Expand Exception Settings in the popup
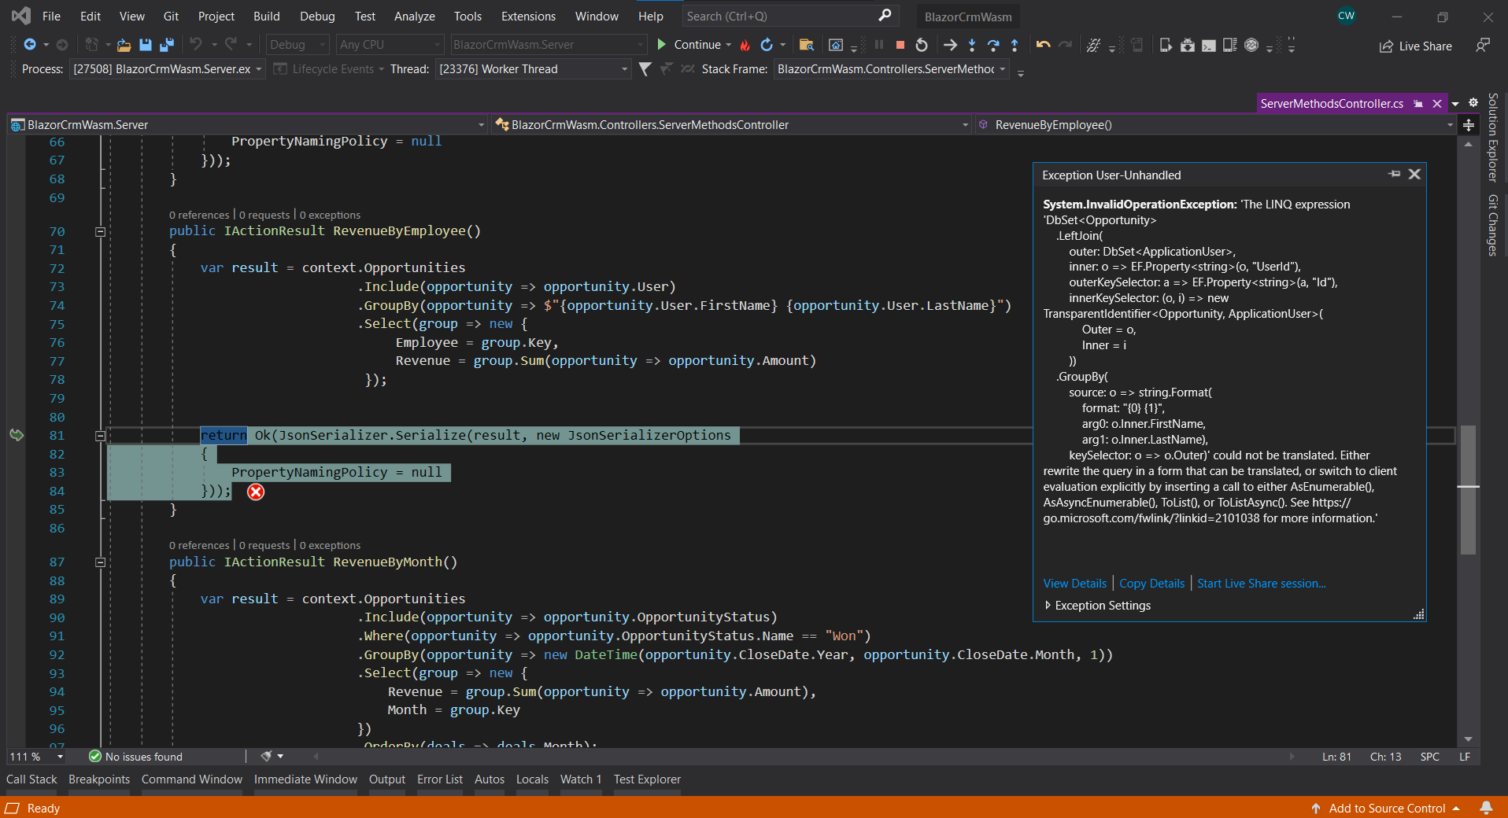1508x818 pixels. [x=1096, y=605]
